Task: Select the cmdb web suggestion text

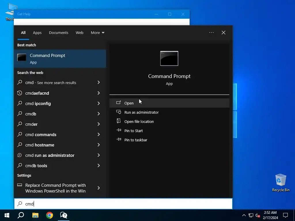Action: point(31,114)
